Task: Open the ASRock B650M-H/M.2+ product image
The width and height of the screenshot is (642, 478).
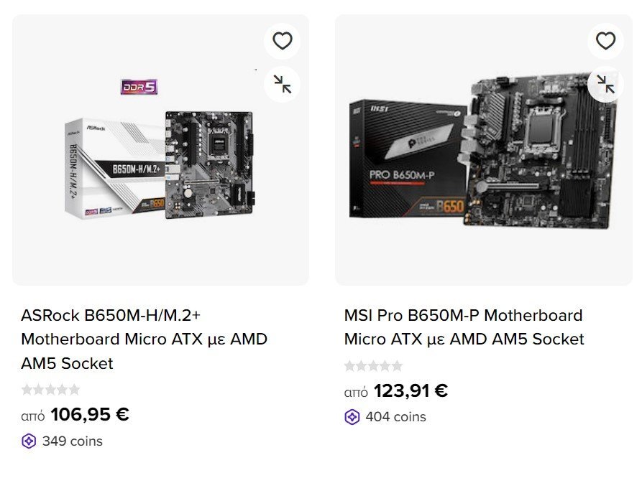Action: [x=160, y=150]
